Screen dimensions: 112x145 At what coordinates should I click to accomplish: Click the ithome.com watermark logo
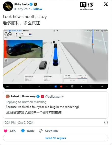(x=86, y=6)
